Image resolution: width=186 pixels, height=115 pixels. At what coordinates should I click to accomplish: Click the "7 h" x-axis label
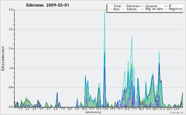click(63, 109)
